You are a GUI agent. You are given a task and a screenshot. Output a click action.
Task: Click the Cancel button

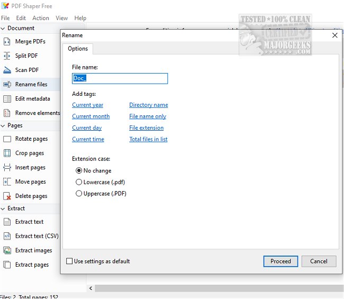[319, 261]
